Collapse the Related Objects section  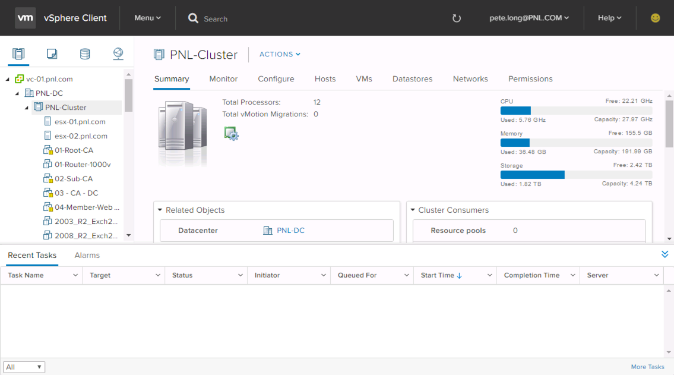tap(160, 210)
